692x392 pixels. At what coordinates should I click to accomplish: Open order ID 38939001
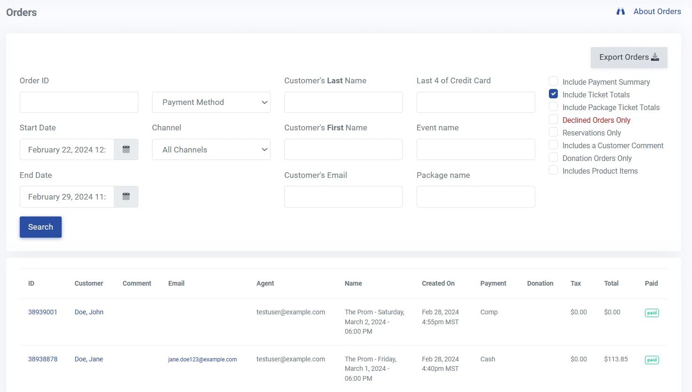(42, 312)
